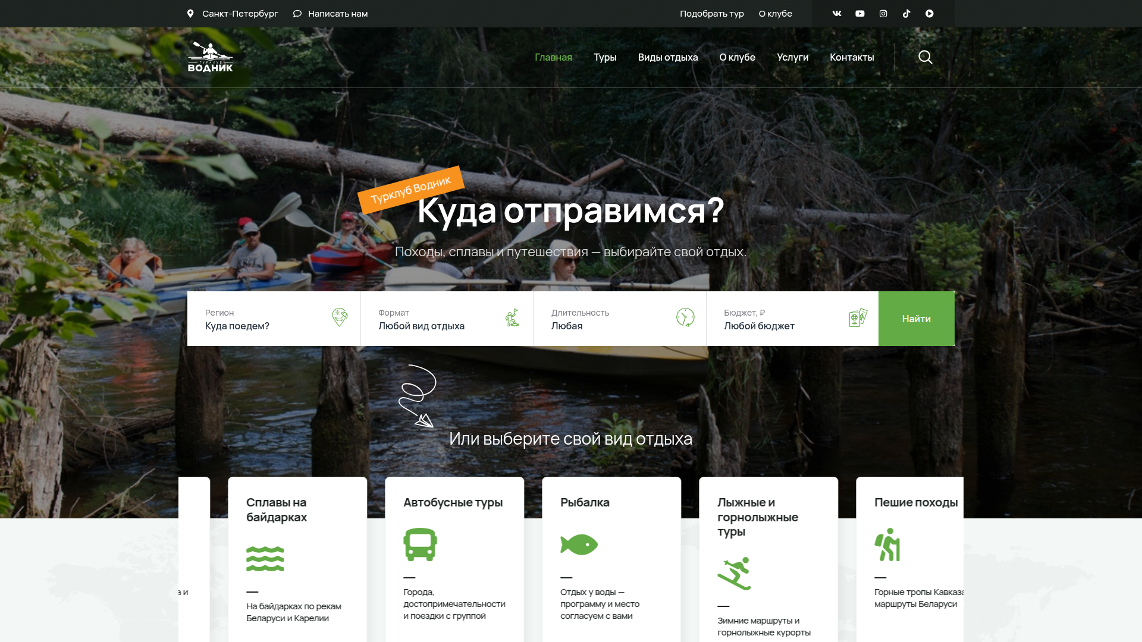Open the Услуги menu item

[x=793, y=57]
